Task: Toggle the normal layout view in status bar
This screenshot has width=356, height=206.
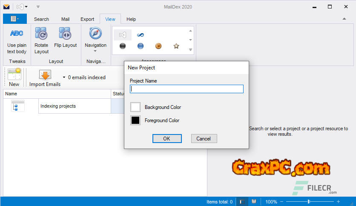Action: coord(241,202)
